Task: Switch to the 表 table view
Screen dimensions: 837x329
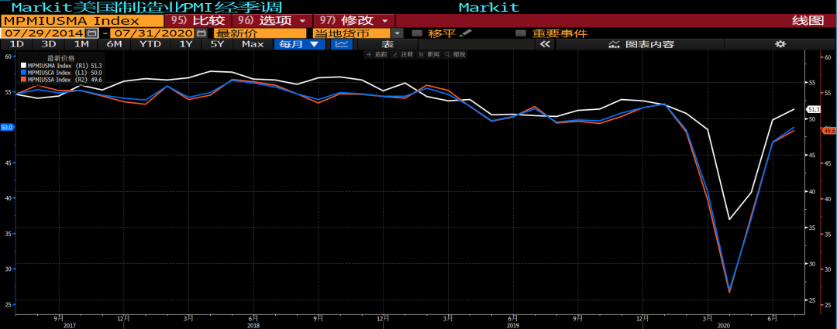Action: [387, 44]
